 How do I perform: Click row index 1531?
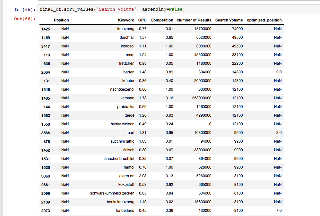pyautogui.click(x=46, y=159)
